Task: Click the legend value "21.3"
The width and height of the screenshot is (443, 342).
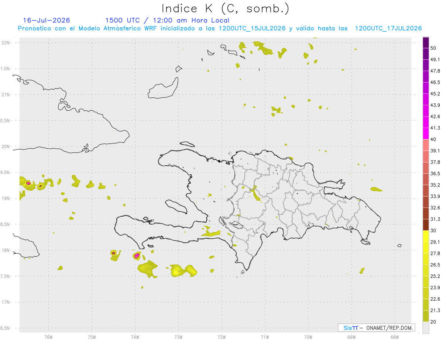Action: coord(435,310)
